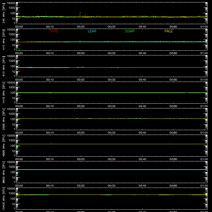Click the 1000 tick label of 2695 MHz plot
This screenshot has width=212, height=212.
[x=12, y=114]
